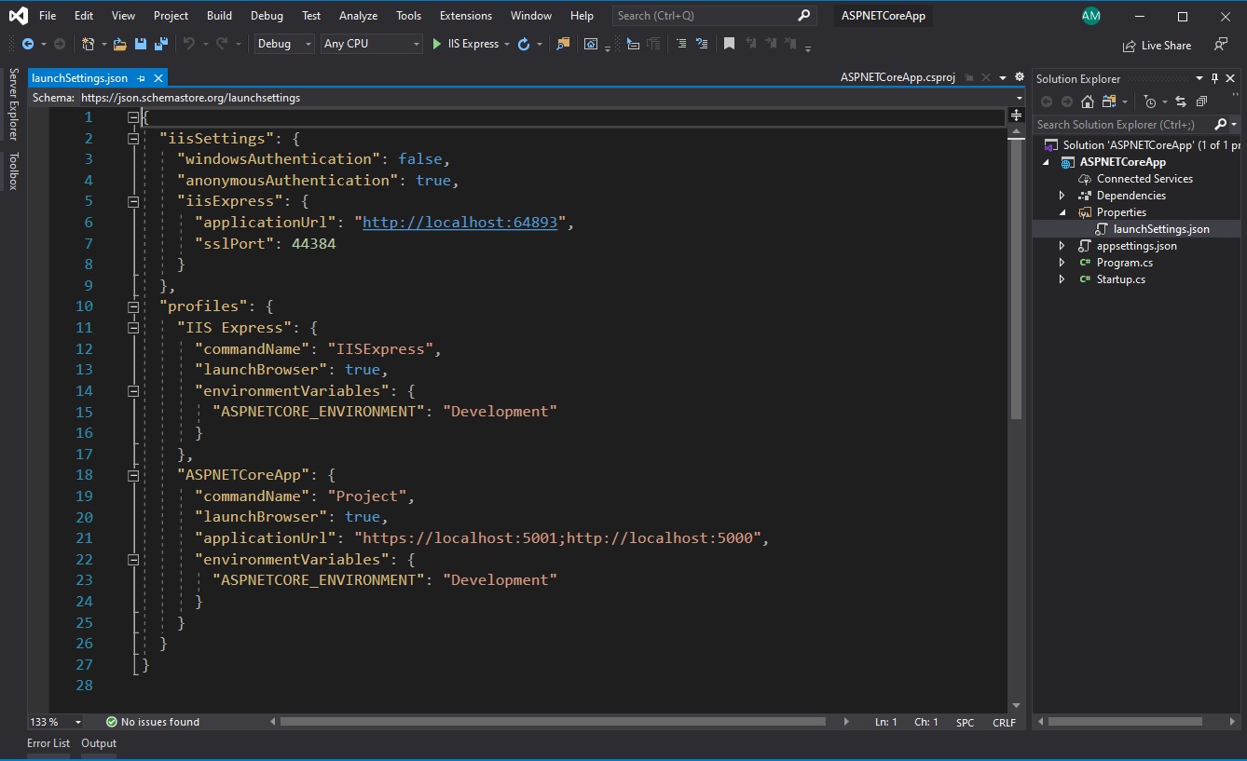Click Pending Changes Filter clock icon

1150,102
